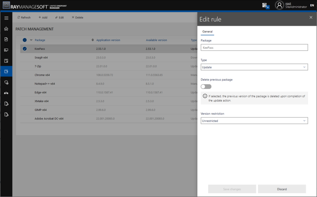Click Refresh in the toolbar

[x=24, y=17]
